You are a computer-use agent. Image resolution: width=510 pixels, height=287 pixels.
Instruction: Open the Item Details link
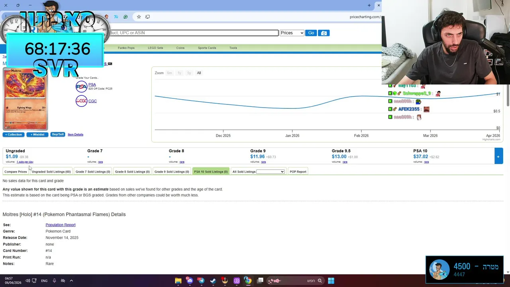tap(75, 135)
